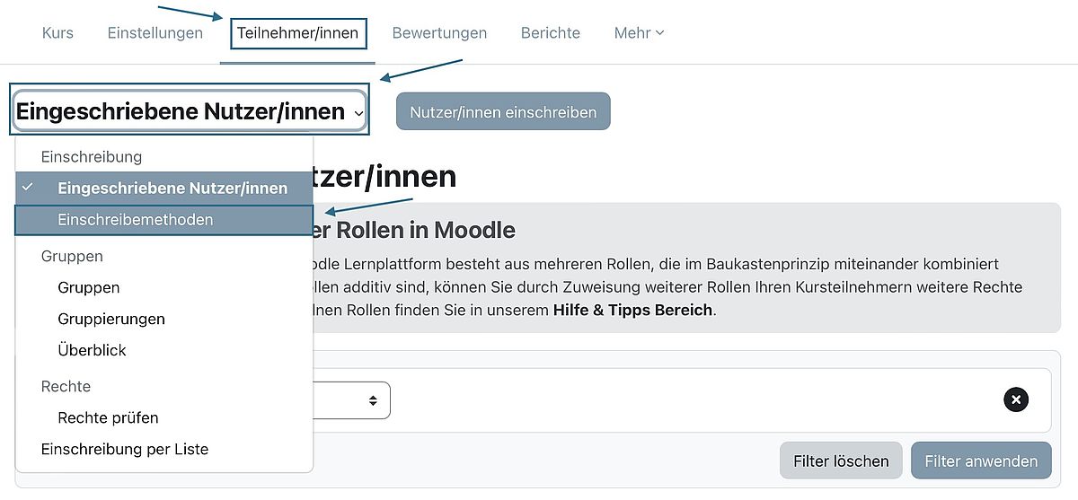Follow the Hilfe & Tipps Bereich link
Screen dimensions: 1078x500
(x=632, y=311)
